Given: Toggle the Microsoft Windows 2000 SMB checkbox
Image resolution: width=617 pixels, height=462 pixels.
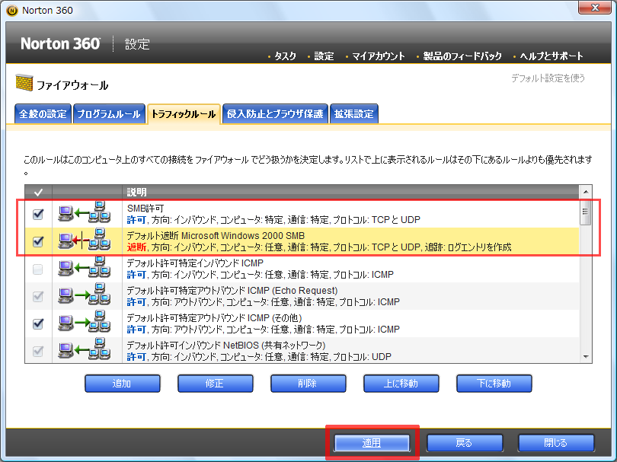Looking at the screenshot, I should coord(37,242).
